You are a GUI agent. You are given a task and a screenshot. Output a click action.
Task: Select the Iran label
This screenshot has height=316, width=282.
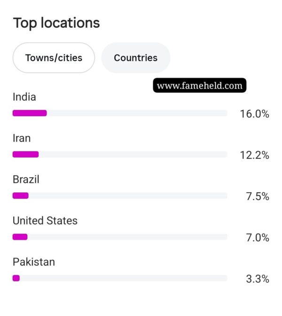click(x=22, y=138)
